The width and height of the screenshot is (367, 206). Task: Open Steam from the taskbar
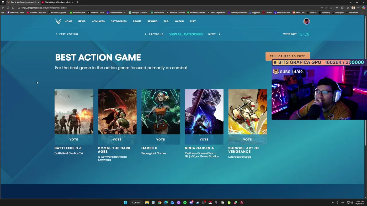coord(198,203)
